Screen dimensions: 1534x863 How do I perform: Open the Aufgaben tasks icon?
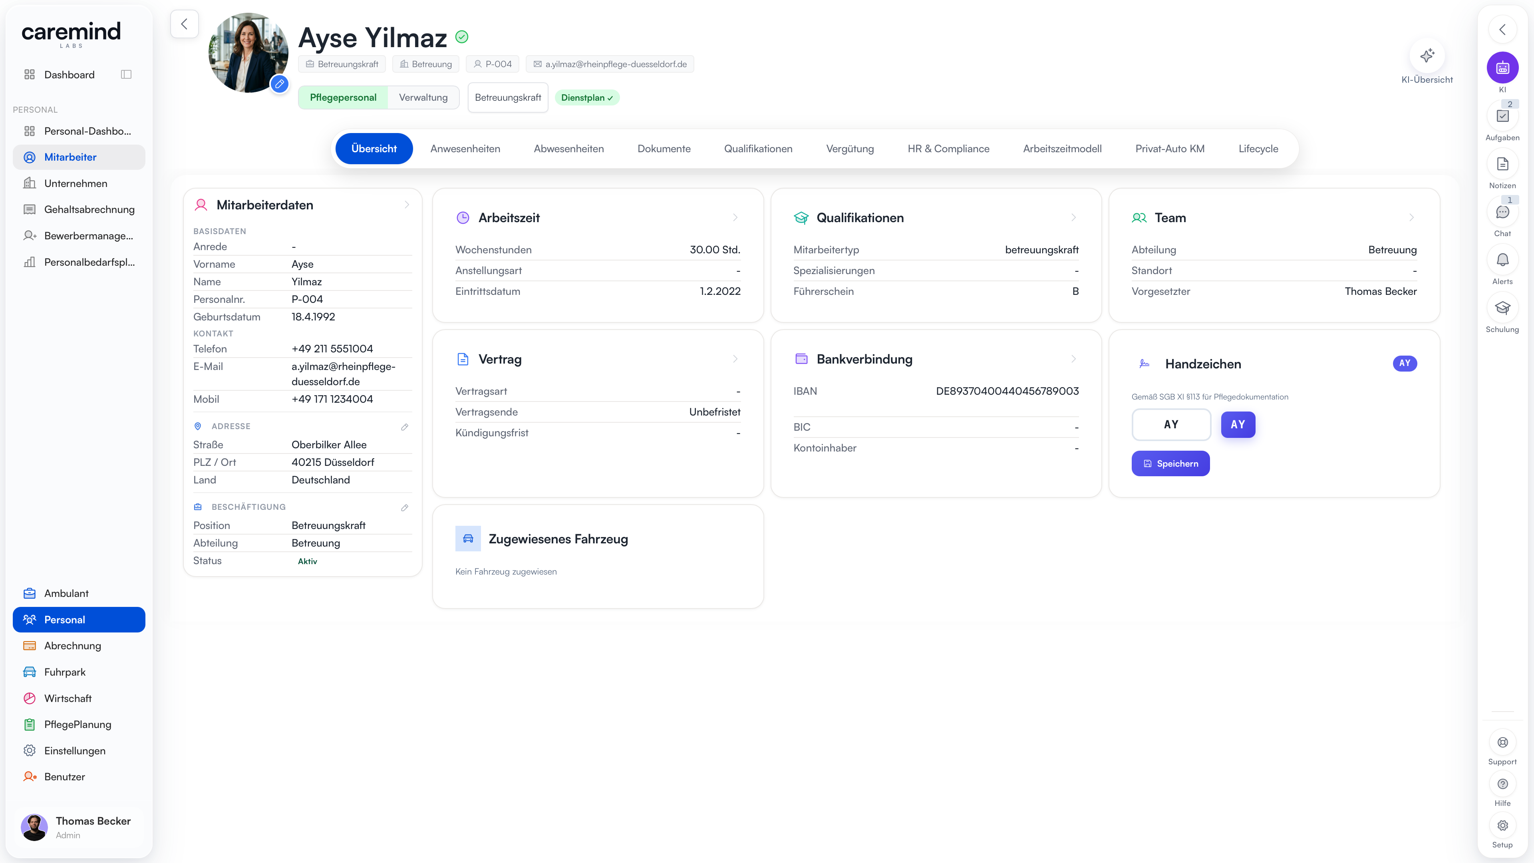pyautogui.click(x=1502, y=116)
